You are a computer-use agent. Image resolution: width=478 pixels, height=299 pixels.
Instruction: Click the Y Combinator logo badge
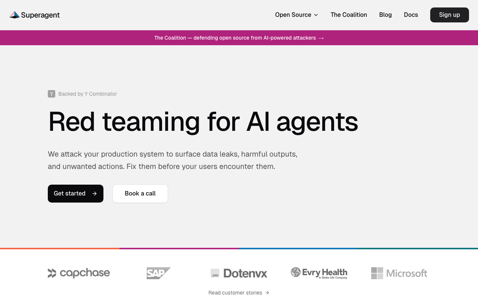point(52,94)
